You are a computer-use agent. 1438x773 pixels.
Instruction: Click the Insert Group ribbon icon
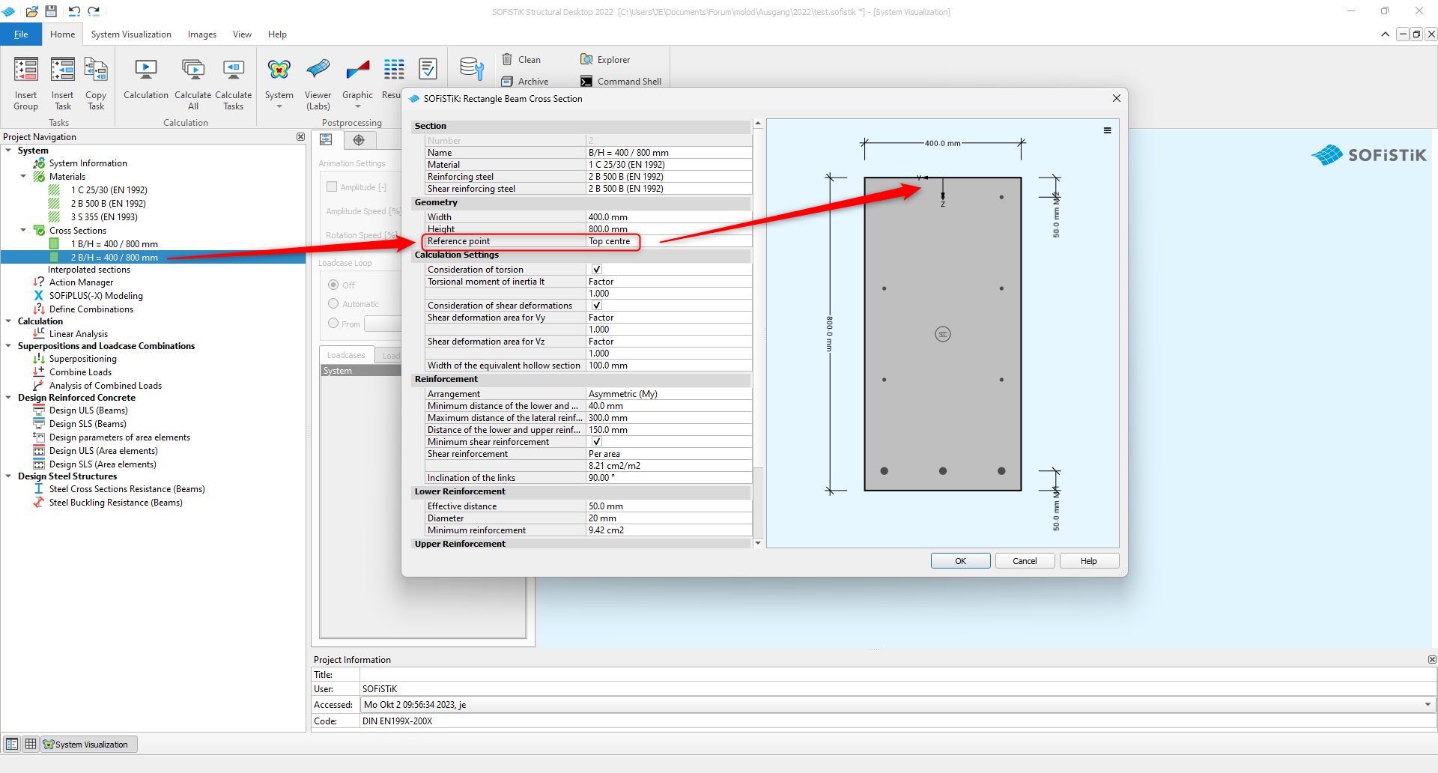[25, 69]
